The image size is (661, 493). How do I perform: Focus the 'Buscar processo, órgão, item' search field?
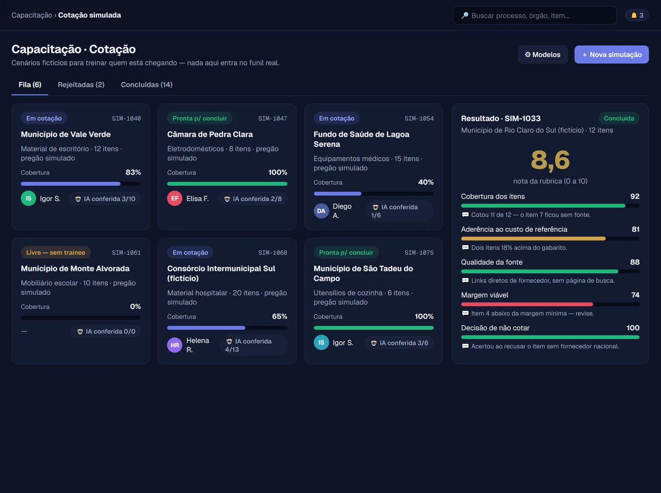pos(535,15)
